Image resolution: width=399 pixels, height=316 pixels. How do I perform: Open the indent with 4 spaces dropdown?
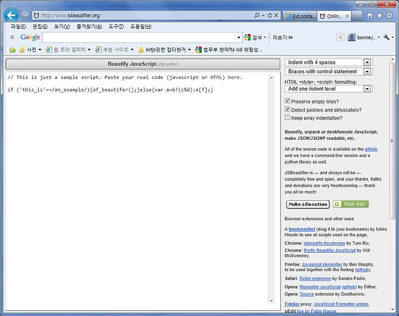pyautogui.click(x=329, y=63)
